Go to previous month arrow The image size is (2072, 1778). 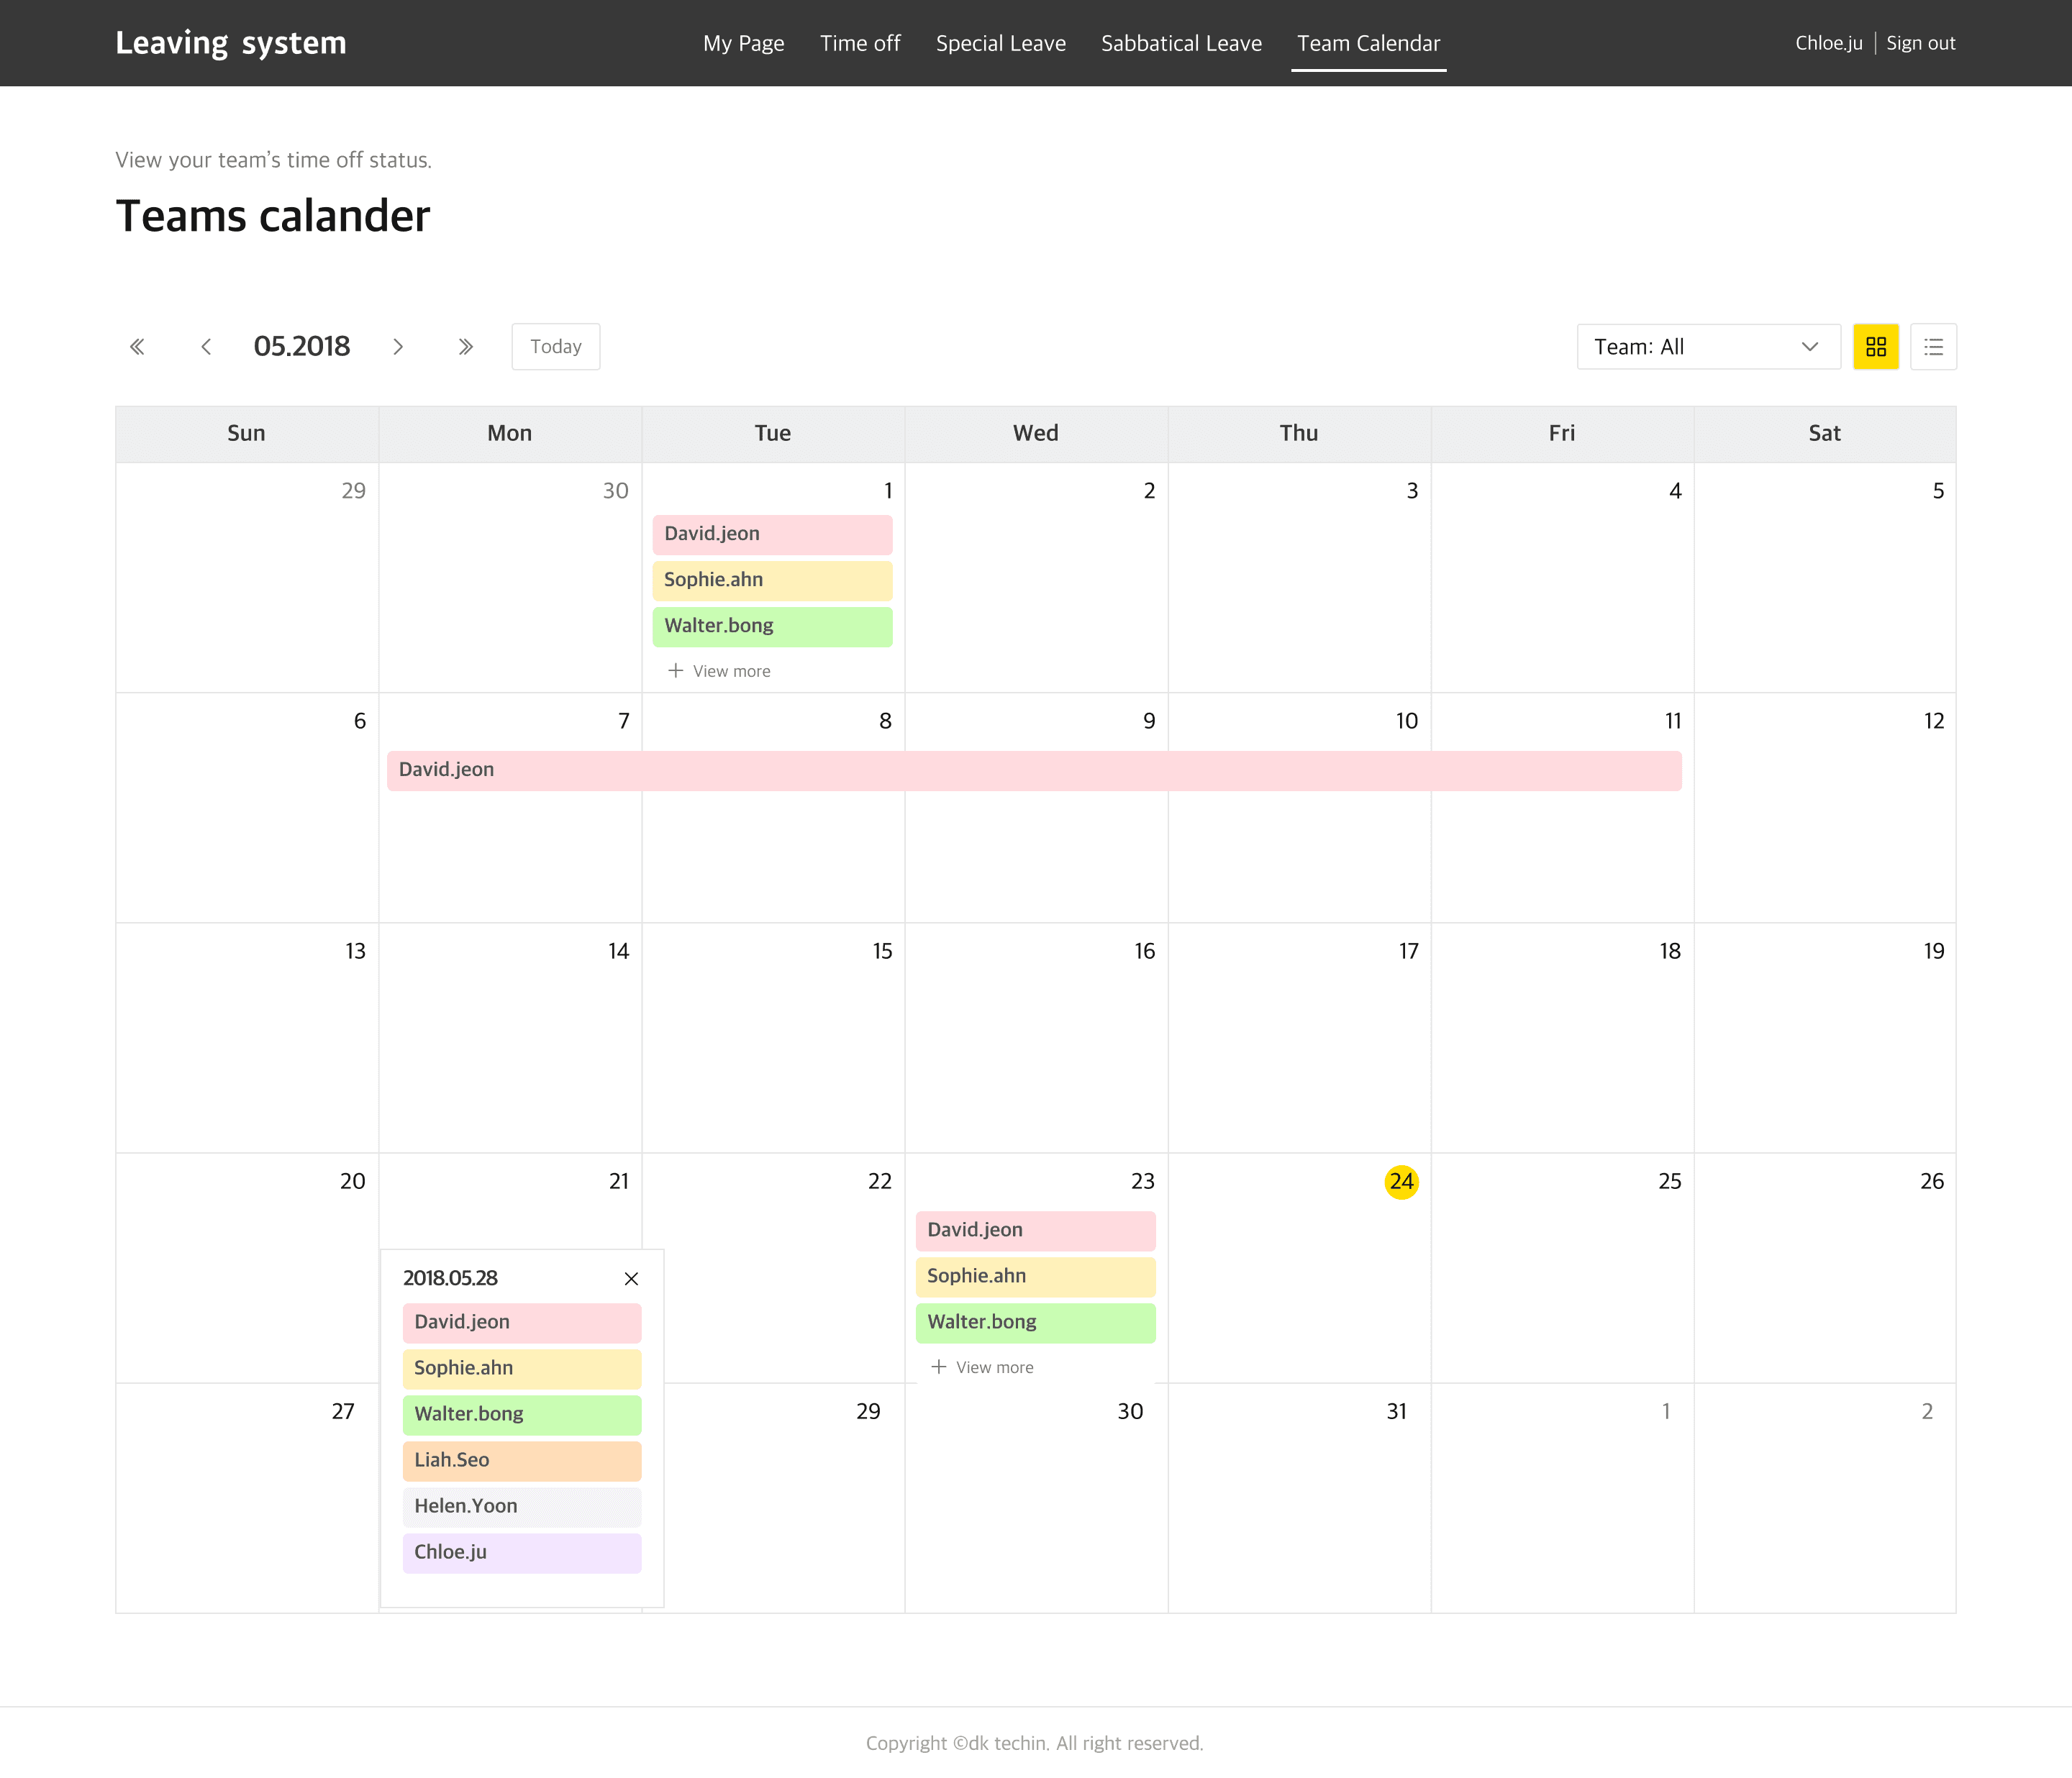click(206, 347)
